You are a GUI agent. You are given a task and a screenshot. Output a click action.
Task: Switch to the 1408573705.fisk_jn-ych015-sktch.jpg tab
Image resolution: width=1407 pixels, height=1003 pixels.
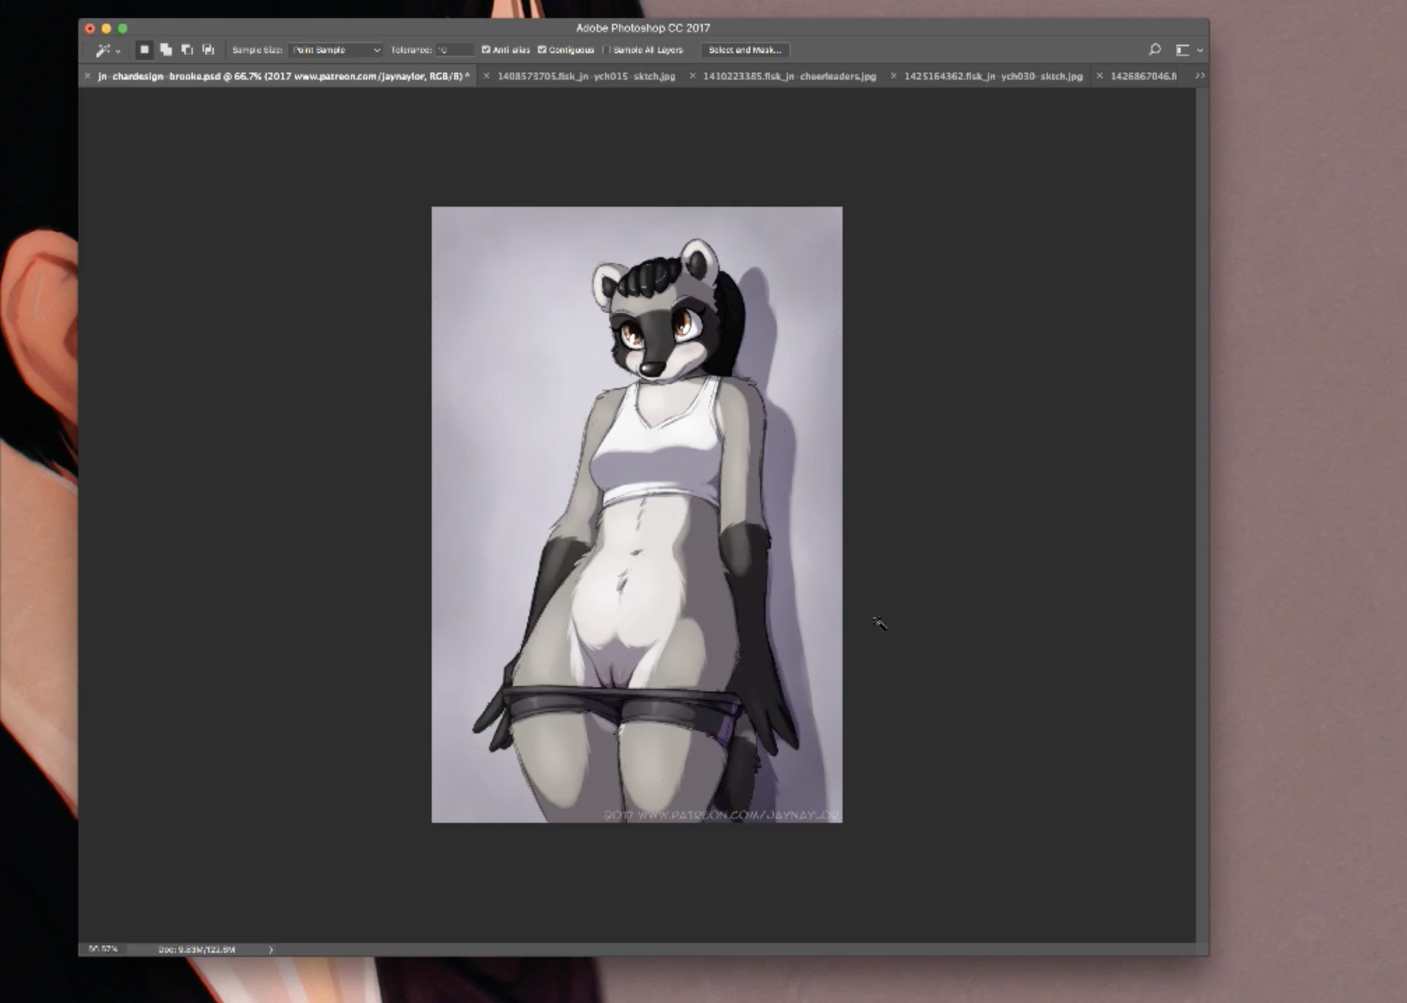[x=586, y=76]
